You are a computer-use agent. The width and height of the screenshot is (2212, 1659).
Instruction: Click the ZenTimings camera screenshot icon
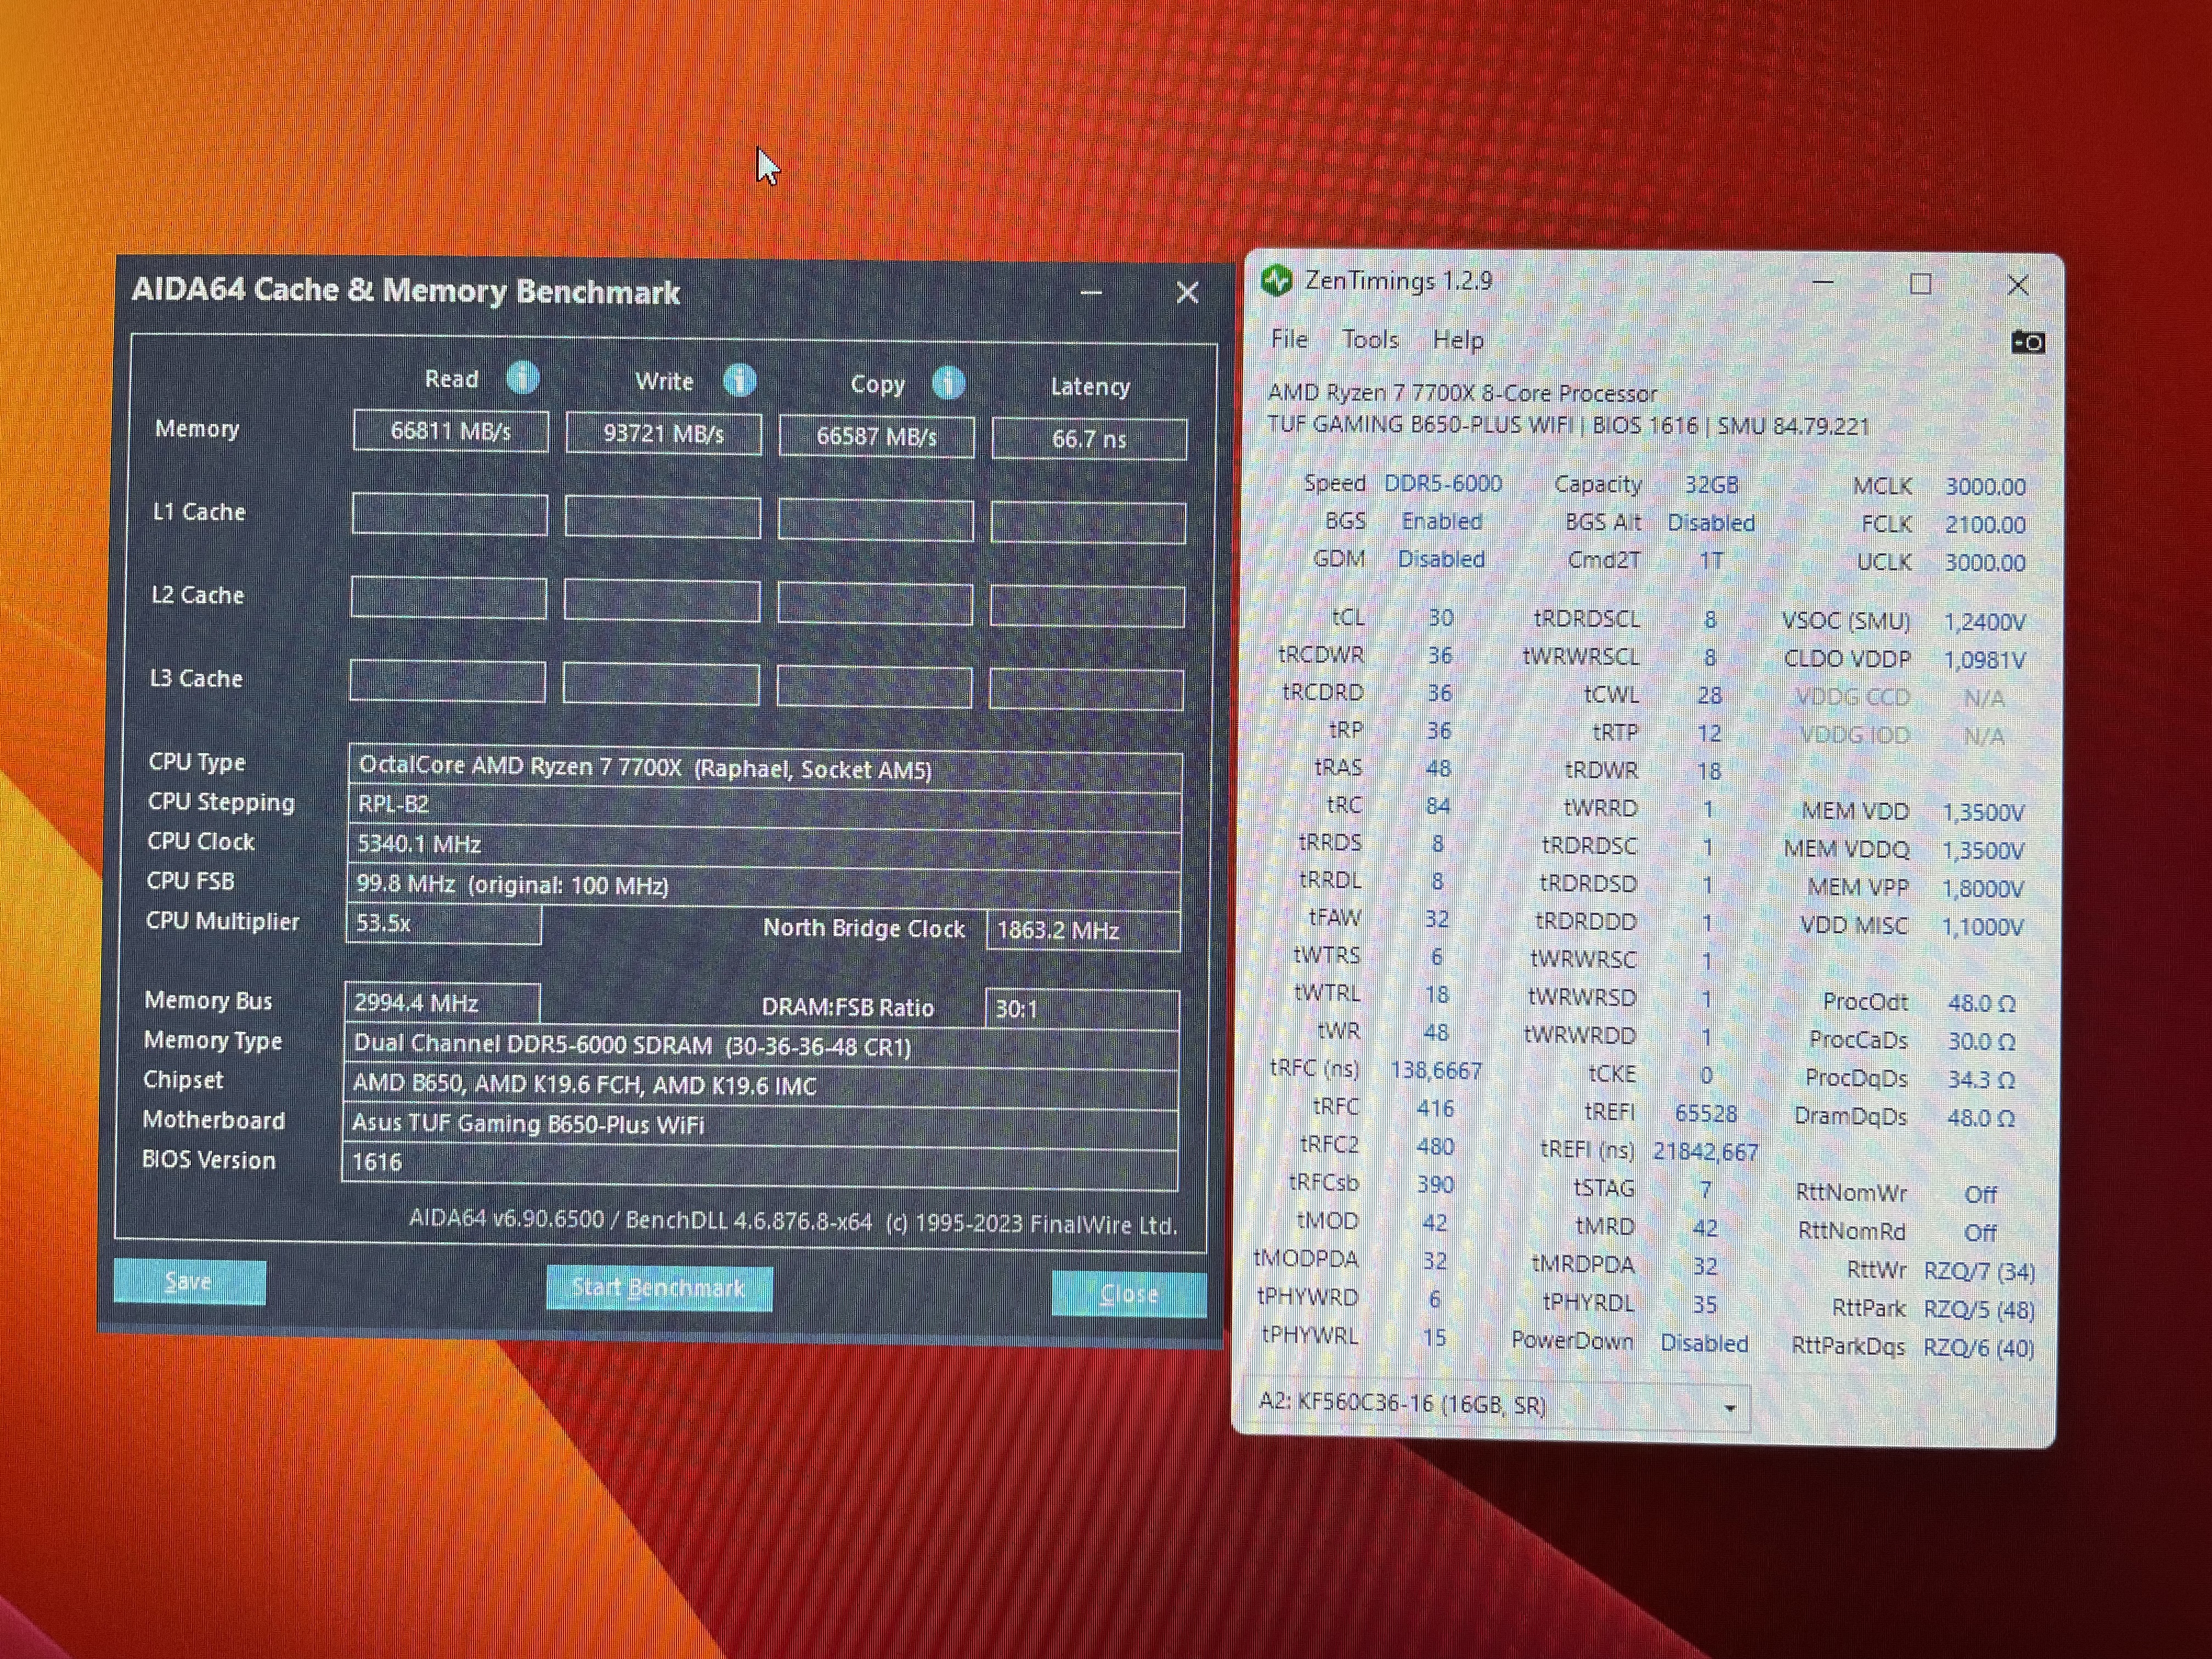coord(2027,343)
